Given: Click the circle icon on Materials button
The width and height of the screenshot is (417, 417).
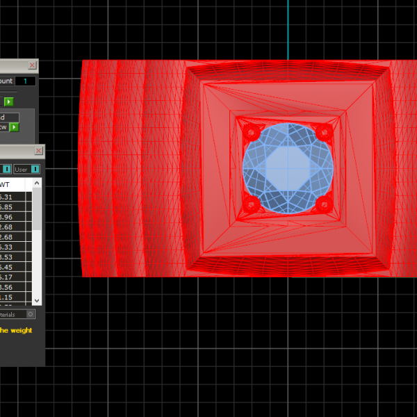Looking at the screenshot, I should [31, 314].
